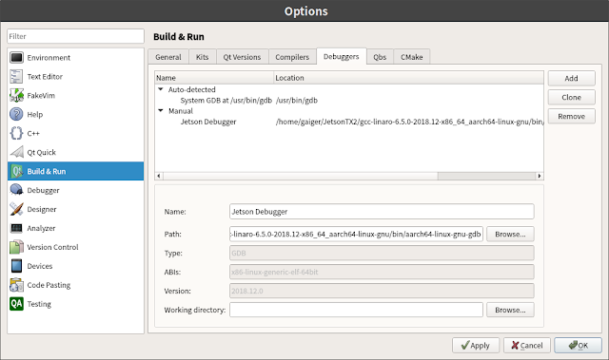
Task: Switch to the Kits tab
Action: (x=203, y=57)
